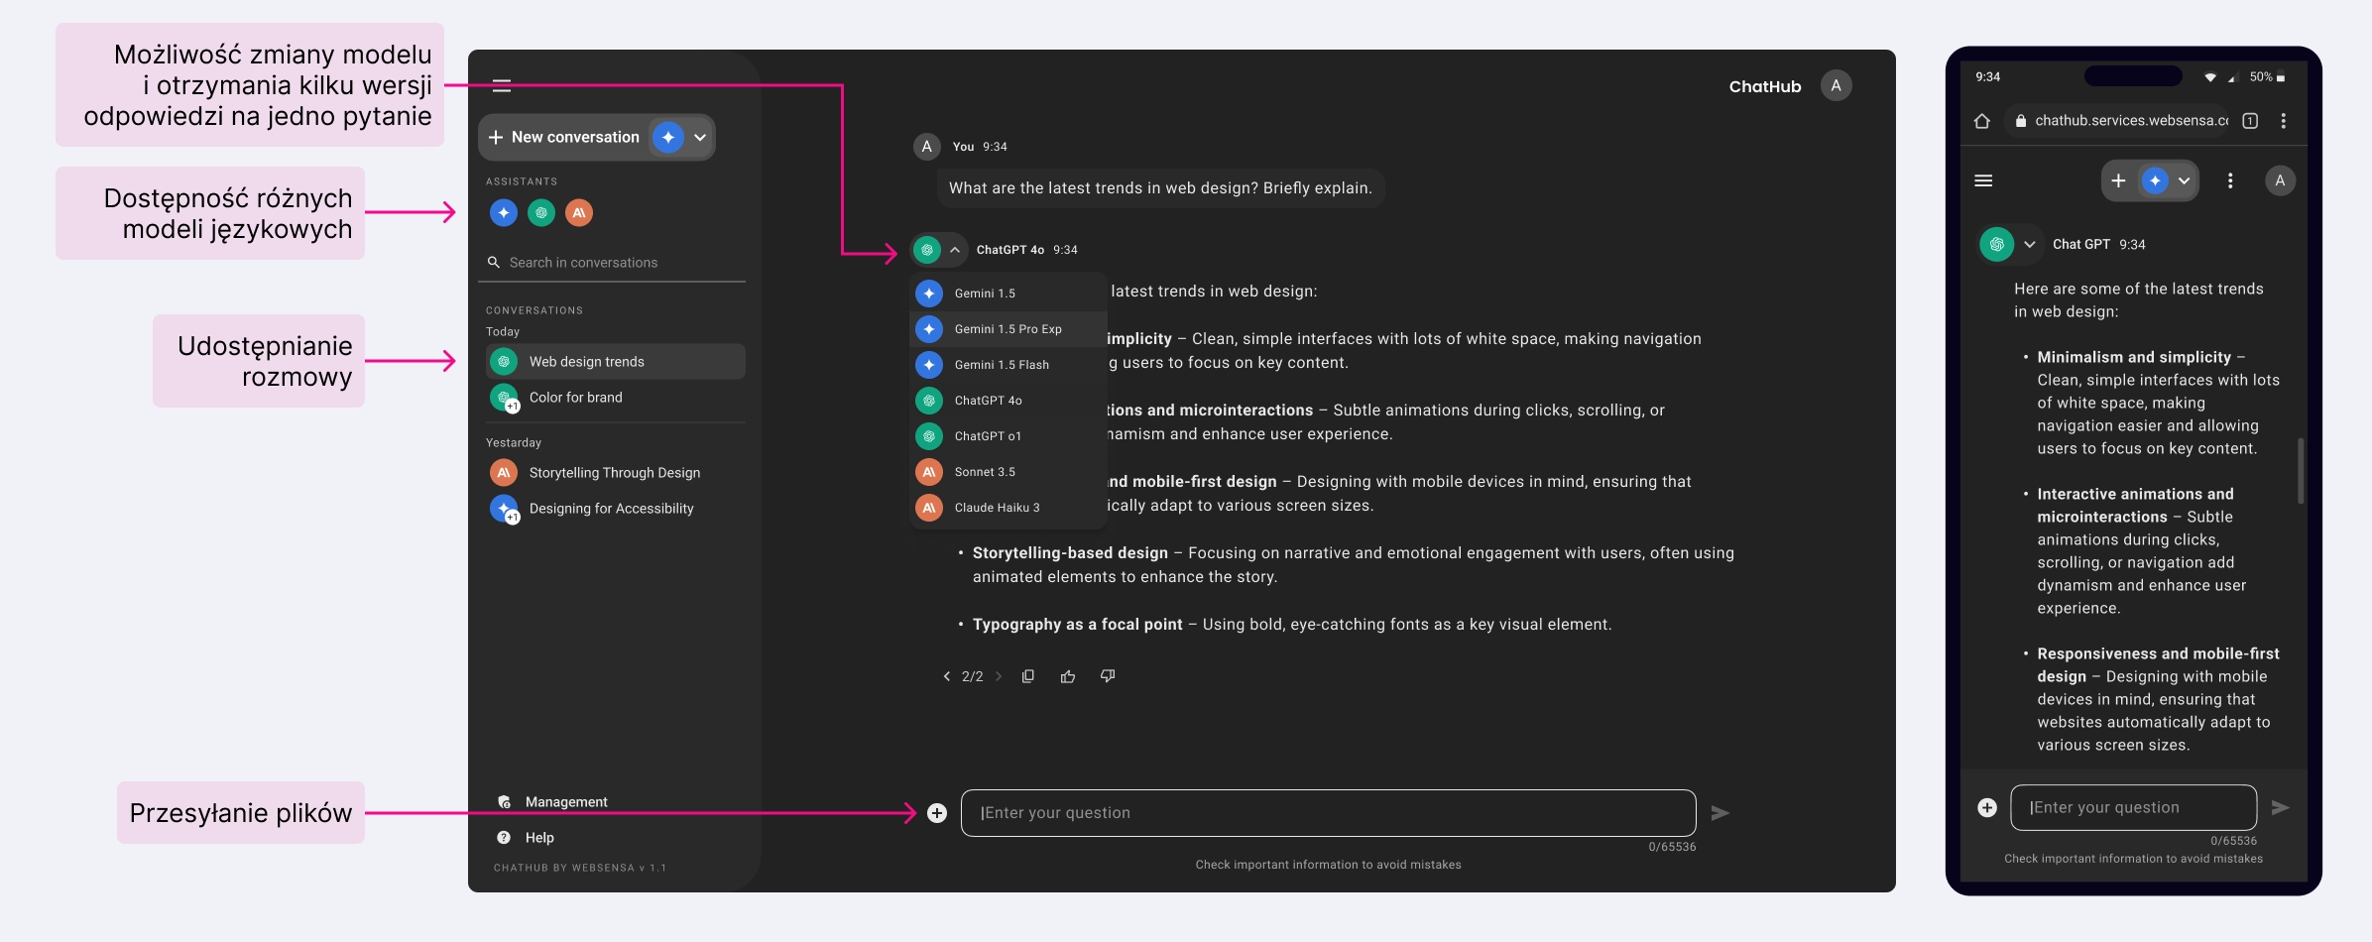Open the hamburger menu in desktop sidebar
This screenshot has height=942, width=2372.
coord(502,85)
